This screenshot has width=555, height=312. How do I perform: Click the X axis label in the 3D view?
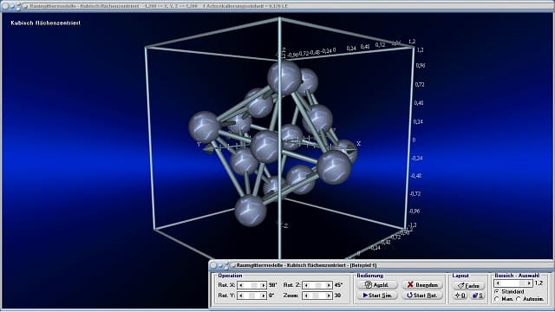[x=358, y=144]
